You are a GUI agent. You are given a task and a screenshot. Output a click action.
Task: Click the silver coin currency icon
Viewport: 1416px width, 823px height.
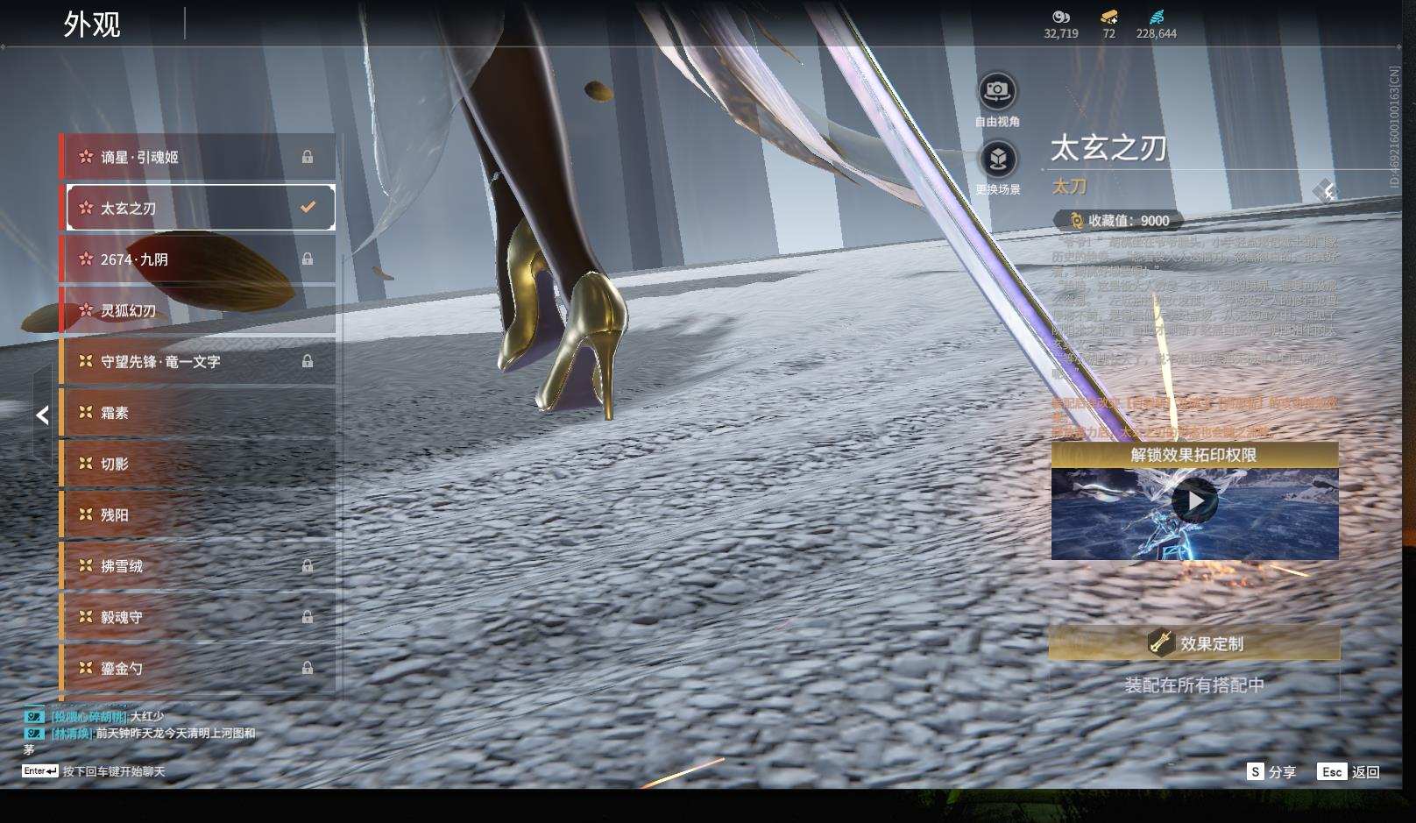[x=1060, y=17]
